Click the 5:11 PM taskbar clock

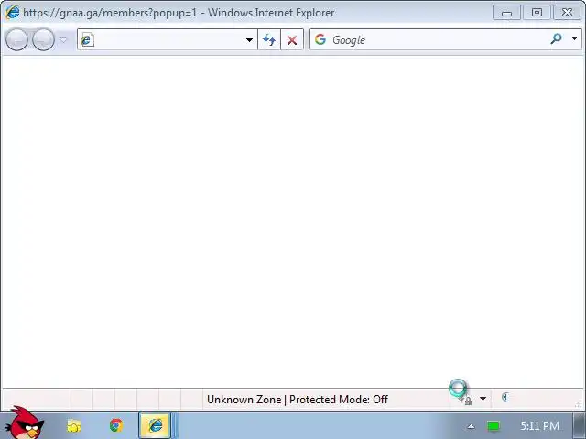(x=540, y=425)
